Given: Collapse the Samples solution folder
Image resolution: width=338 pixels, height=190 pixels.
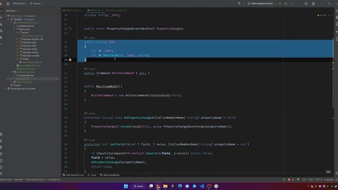Looking at the screenshot, I should coord(8,19).
